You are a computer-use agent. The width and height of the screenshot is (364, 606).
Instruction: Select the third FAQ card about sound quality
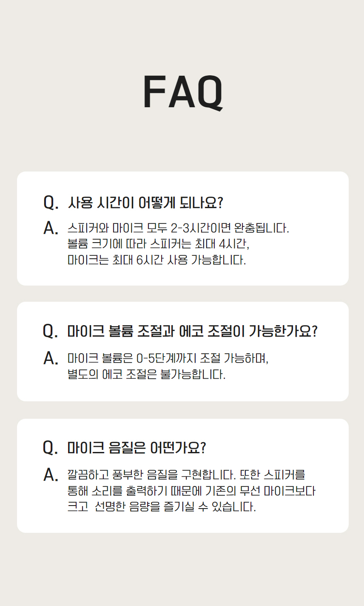pos(183,476)
